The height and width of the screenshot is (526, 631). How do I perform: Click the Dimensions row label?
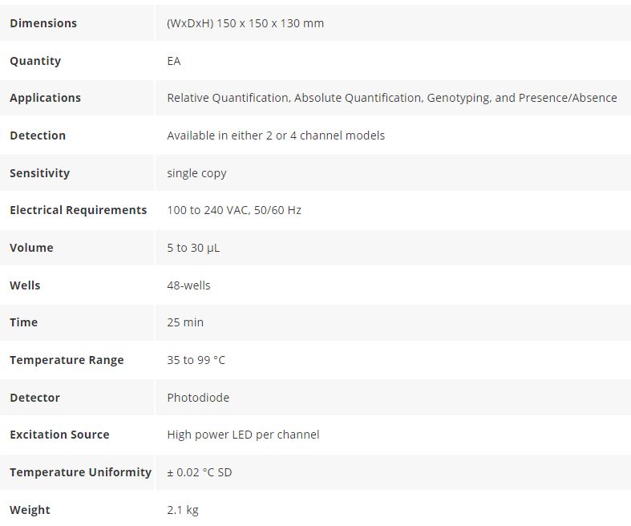coord(43,23)
